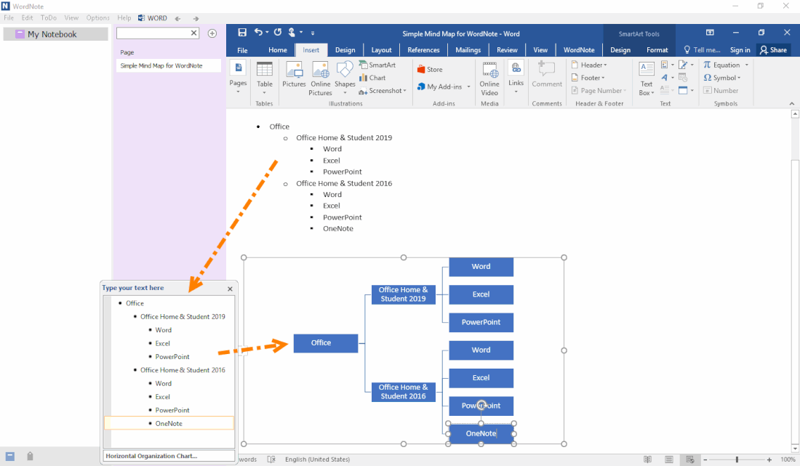
Task: Switch to Read Mode view in status bar
Action: coord(647,459)
